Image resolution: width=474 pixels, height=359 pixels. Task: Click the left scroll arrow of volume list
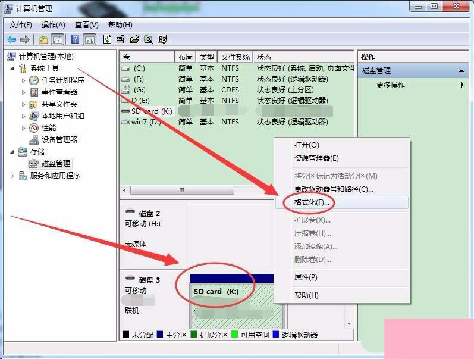[x=124, y=190]
